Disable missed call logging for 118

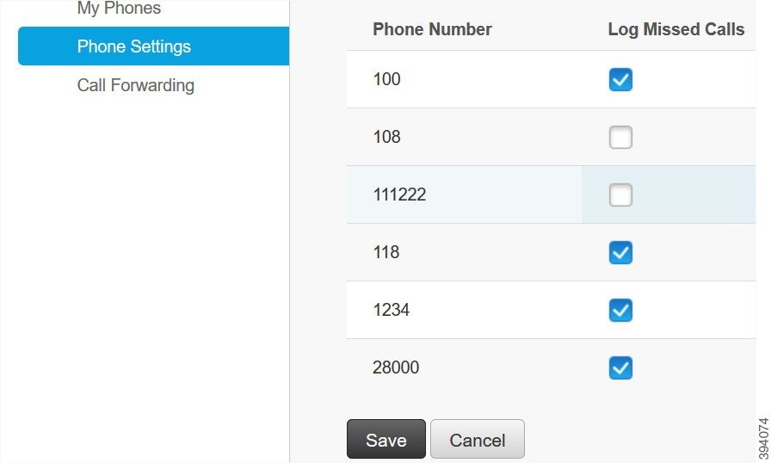pos(620,253)
